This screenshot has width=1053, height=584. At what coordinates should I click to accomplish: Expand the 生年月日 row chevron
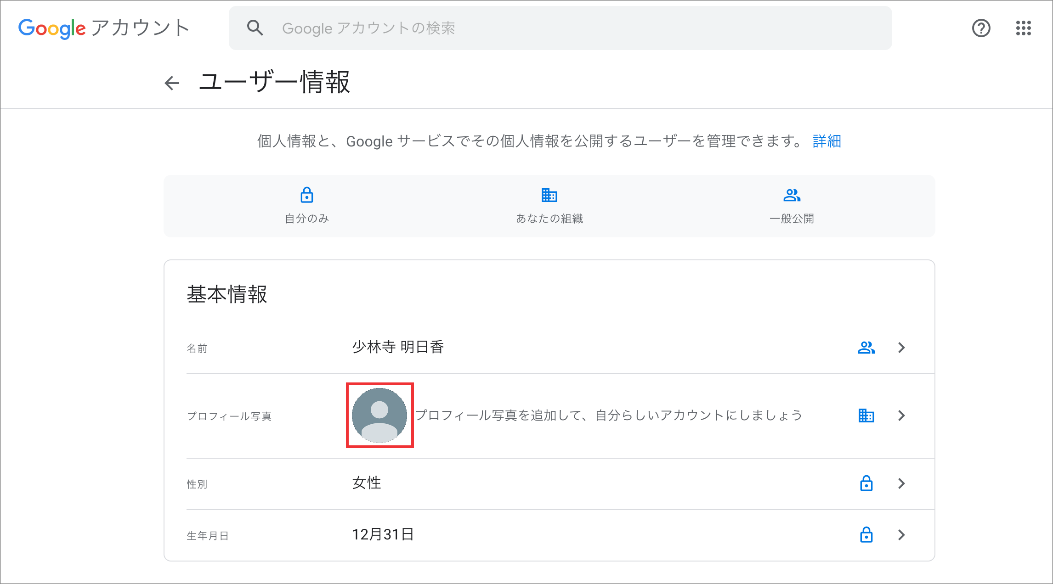pyautogui.click(x=901, y=535)
